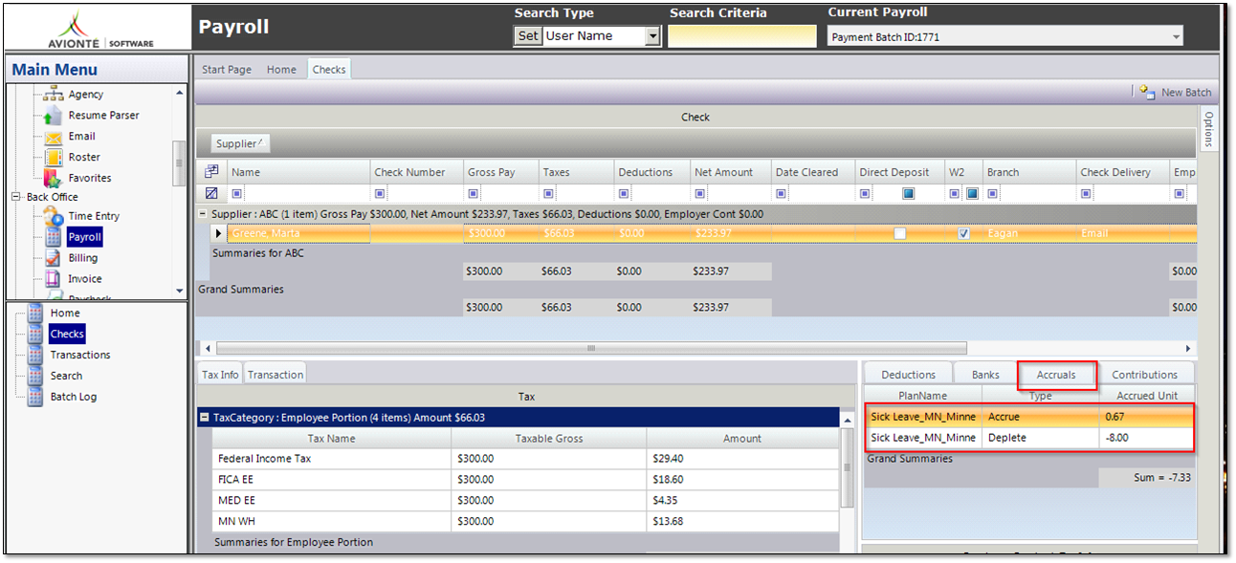Open the Contributions tab

point(1145,375)
